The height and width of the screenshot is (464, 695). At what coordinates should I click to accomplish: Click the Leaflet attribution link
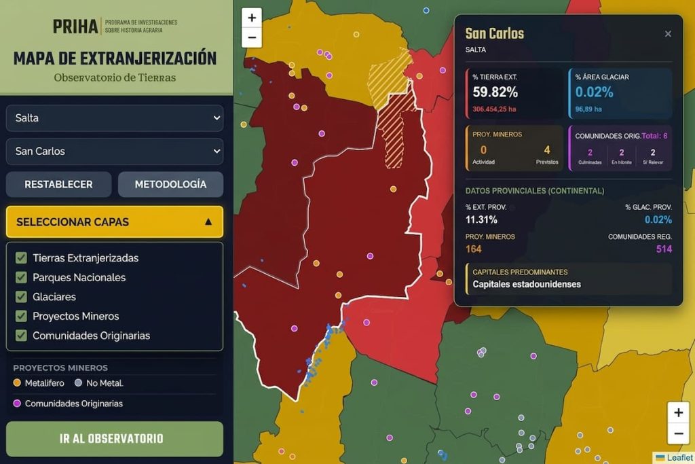point(675,458)
